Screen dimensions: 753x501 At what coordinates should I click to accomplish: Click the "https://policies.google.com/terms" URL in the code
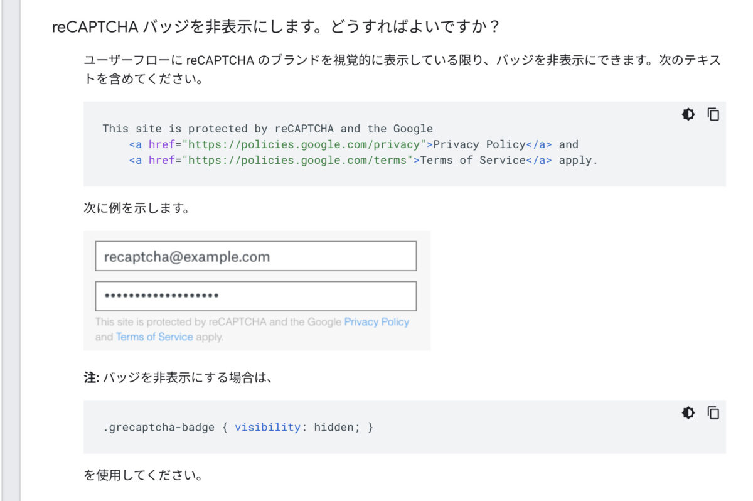pos(297,160)
